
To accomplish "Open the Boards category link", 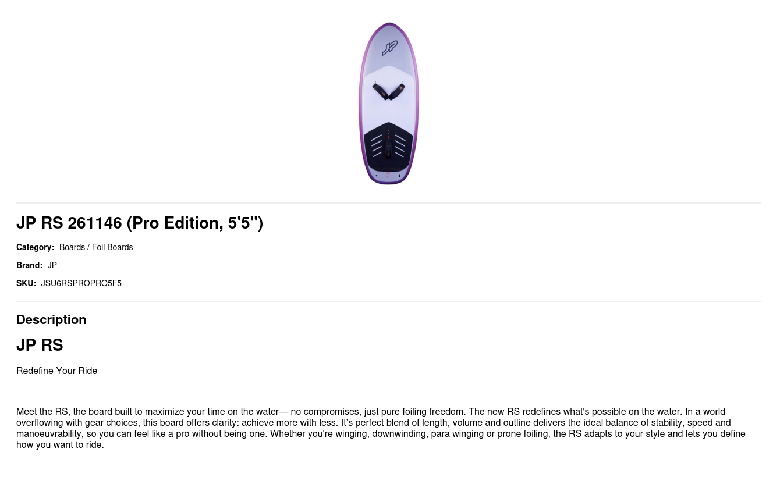I will 72,247.
